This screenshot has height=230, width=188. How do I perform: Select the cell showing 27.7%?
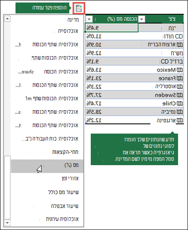(x=112, y=95)
